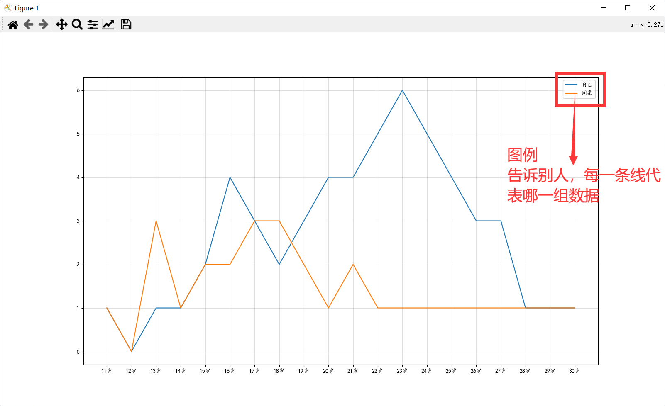
Task: Reset the plot to home view
Action: pyautogui.click(x=13, y=25)
